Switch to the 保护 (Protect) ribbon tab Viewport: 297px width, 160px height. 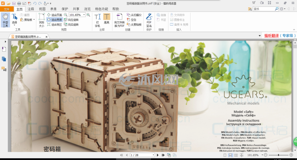coord(64,9)
